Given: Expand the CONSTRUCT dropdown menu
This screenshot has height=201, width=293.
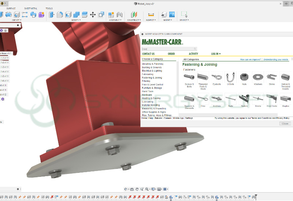Looking at the screenshot, I should [x=134, y=20].
